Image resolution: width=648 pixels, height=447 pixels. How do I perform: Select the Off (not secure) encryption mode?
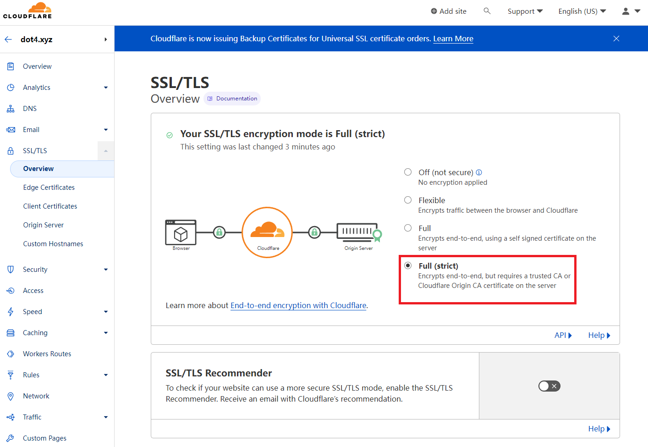point(408,172)
